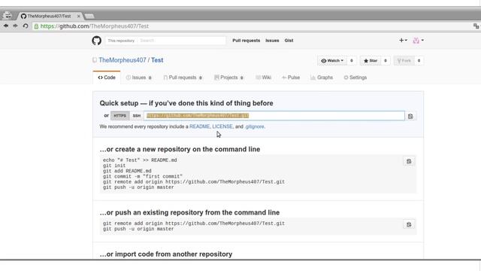Image resolution: width=481 pixels, height=271 pixels.
Task: Click the browser address bar URL
Action: pos(95,26)
